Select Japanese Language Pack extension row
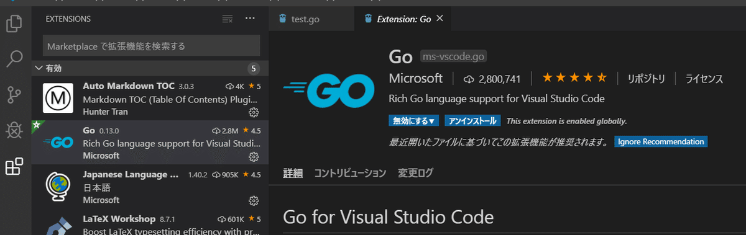The height and width of the screenshot is (235, 746). [x=150, y=187]
